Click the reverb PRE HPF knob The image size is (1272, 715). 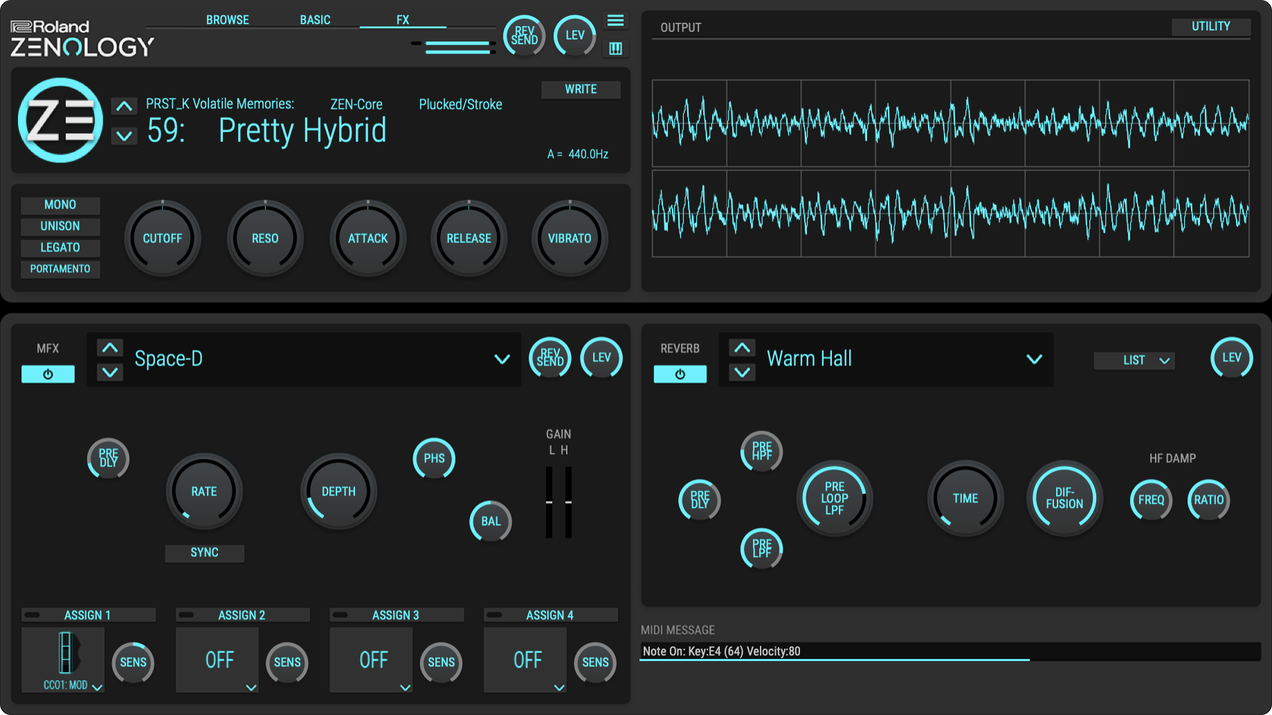762,451
